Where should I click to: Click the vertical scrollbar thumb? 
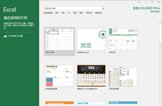[160, 33]
